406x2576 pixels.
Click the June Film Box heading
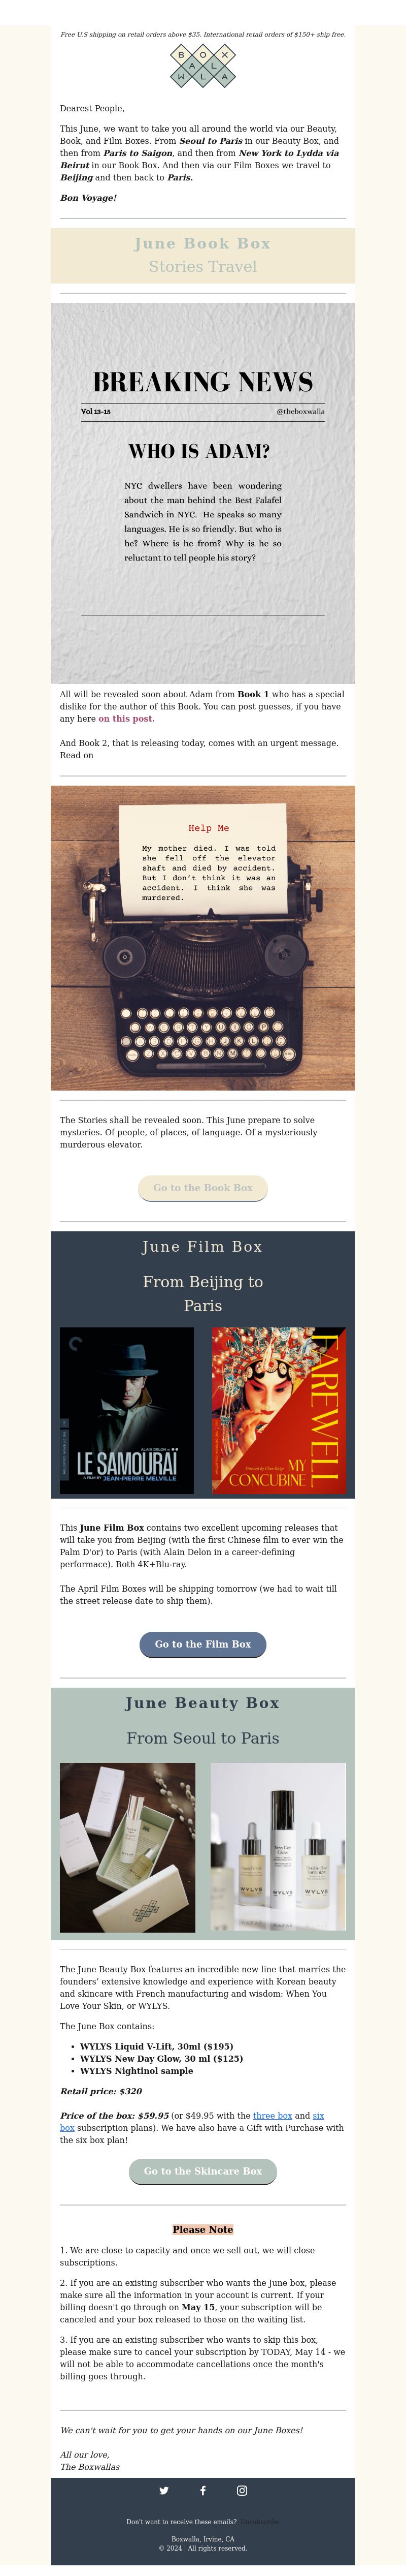(x=202, y=1247)
